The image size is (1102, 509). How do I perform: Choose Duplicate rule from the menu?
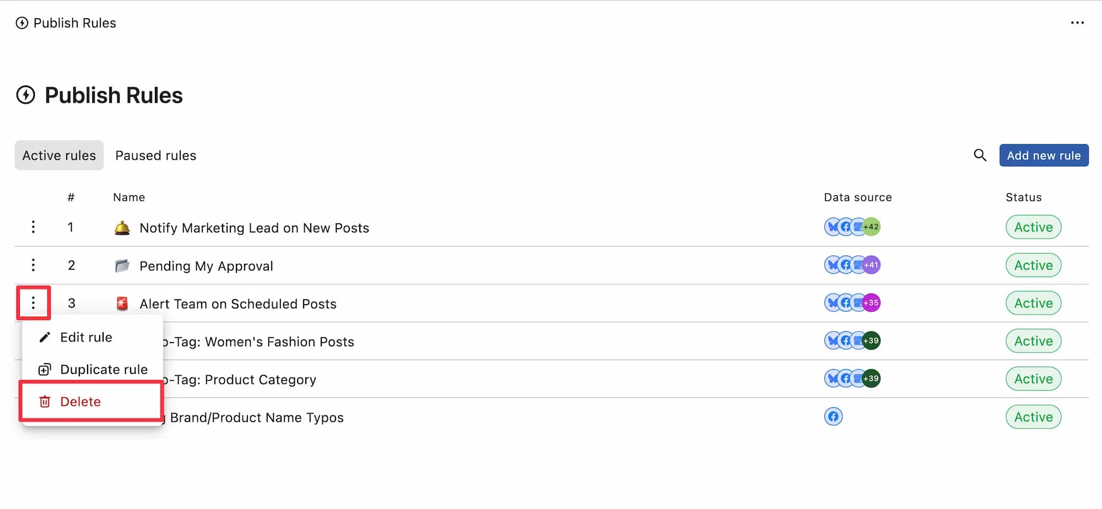[x=92, y=370]
